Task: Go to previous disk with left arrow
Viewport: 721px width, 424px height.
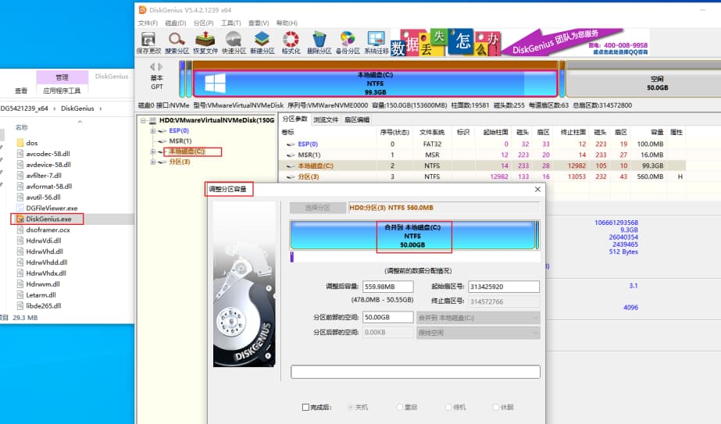Action: tap(152, 66)
